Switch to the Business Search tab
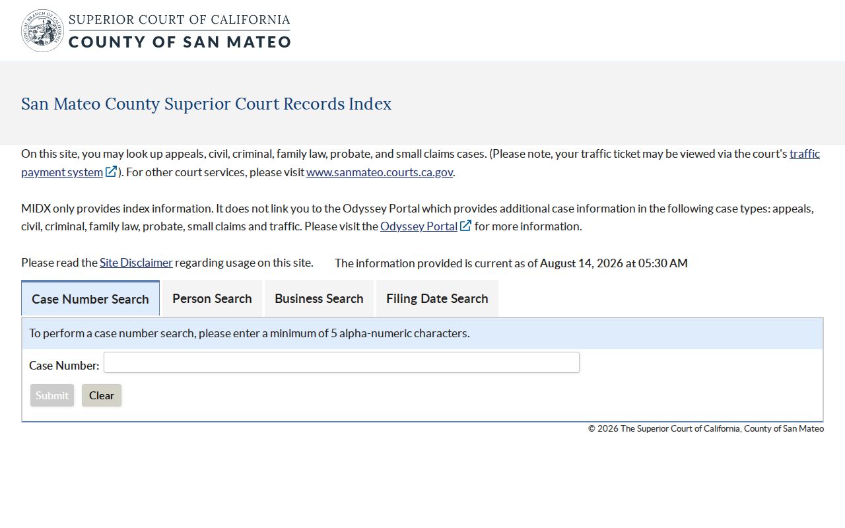Viewport: 845px width, 528px height. [x=319, y=298]
